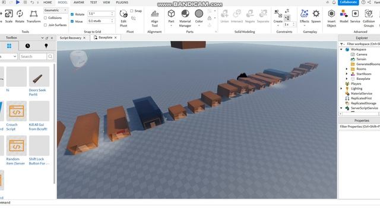
Task: Click the Stop button in the title bar
Action: click(25, 2)
